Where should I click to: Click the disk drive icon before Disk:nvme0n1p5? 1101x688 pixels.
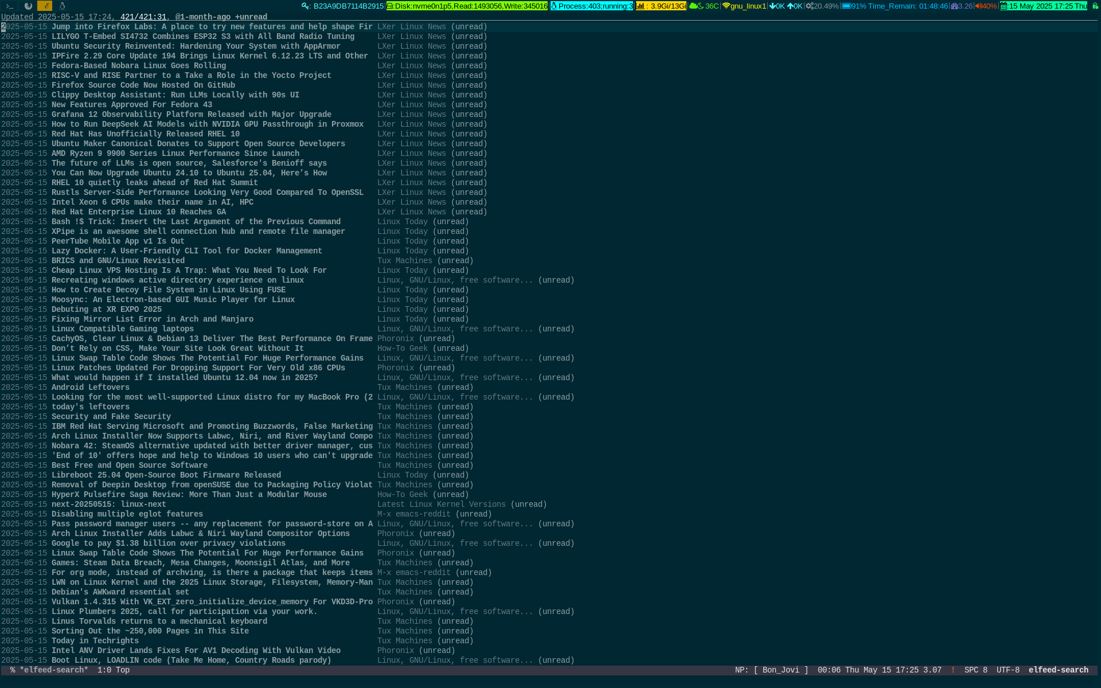coord(390,6)
